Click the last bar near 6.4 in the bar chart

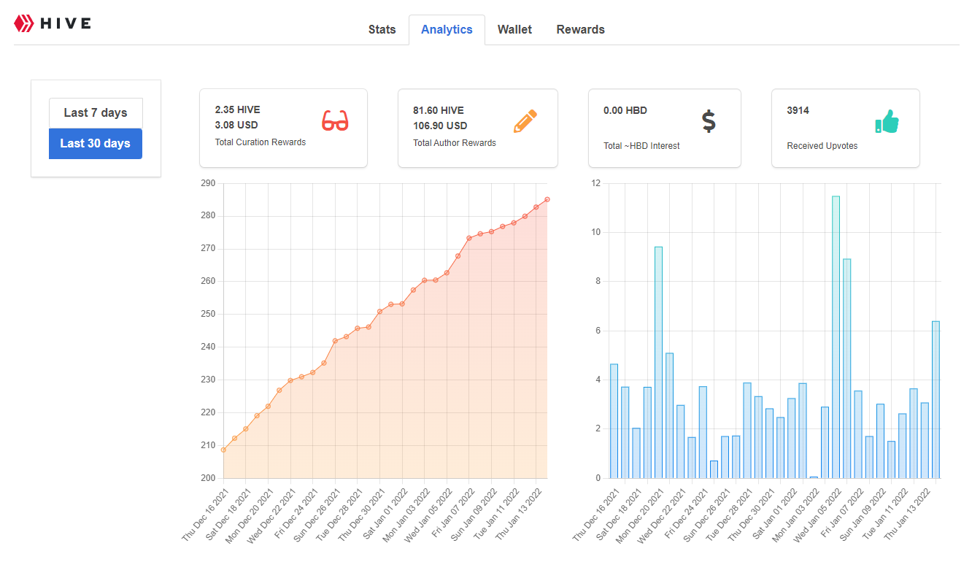pyautogui.click(x=936, y=400)
